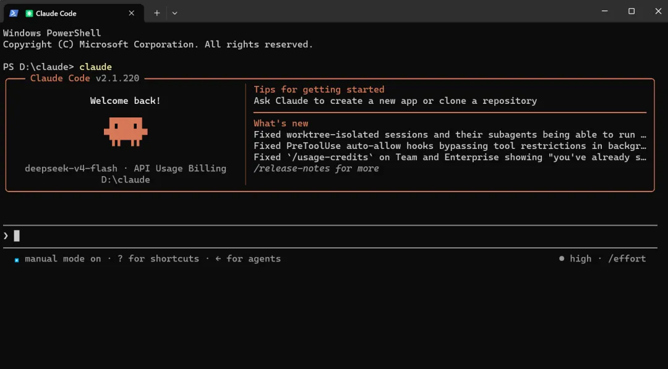Click '? for shortcuts' hint

[158, 258]
